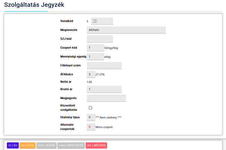Click the ÁFAkulcs field showing 3

[x=90, y=75]
